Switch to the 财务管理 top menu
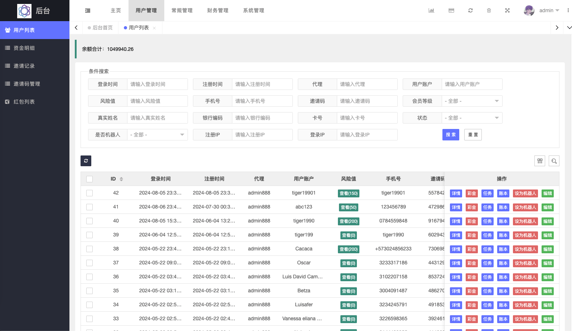Image resolution: width=572 pixels, height=331 pixels. pos(218,11)
